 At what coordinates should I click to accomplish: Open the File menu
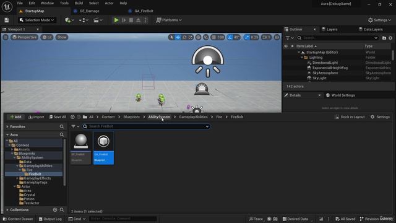(x=20, y=3)
